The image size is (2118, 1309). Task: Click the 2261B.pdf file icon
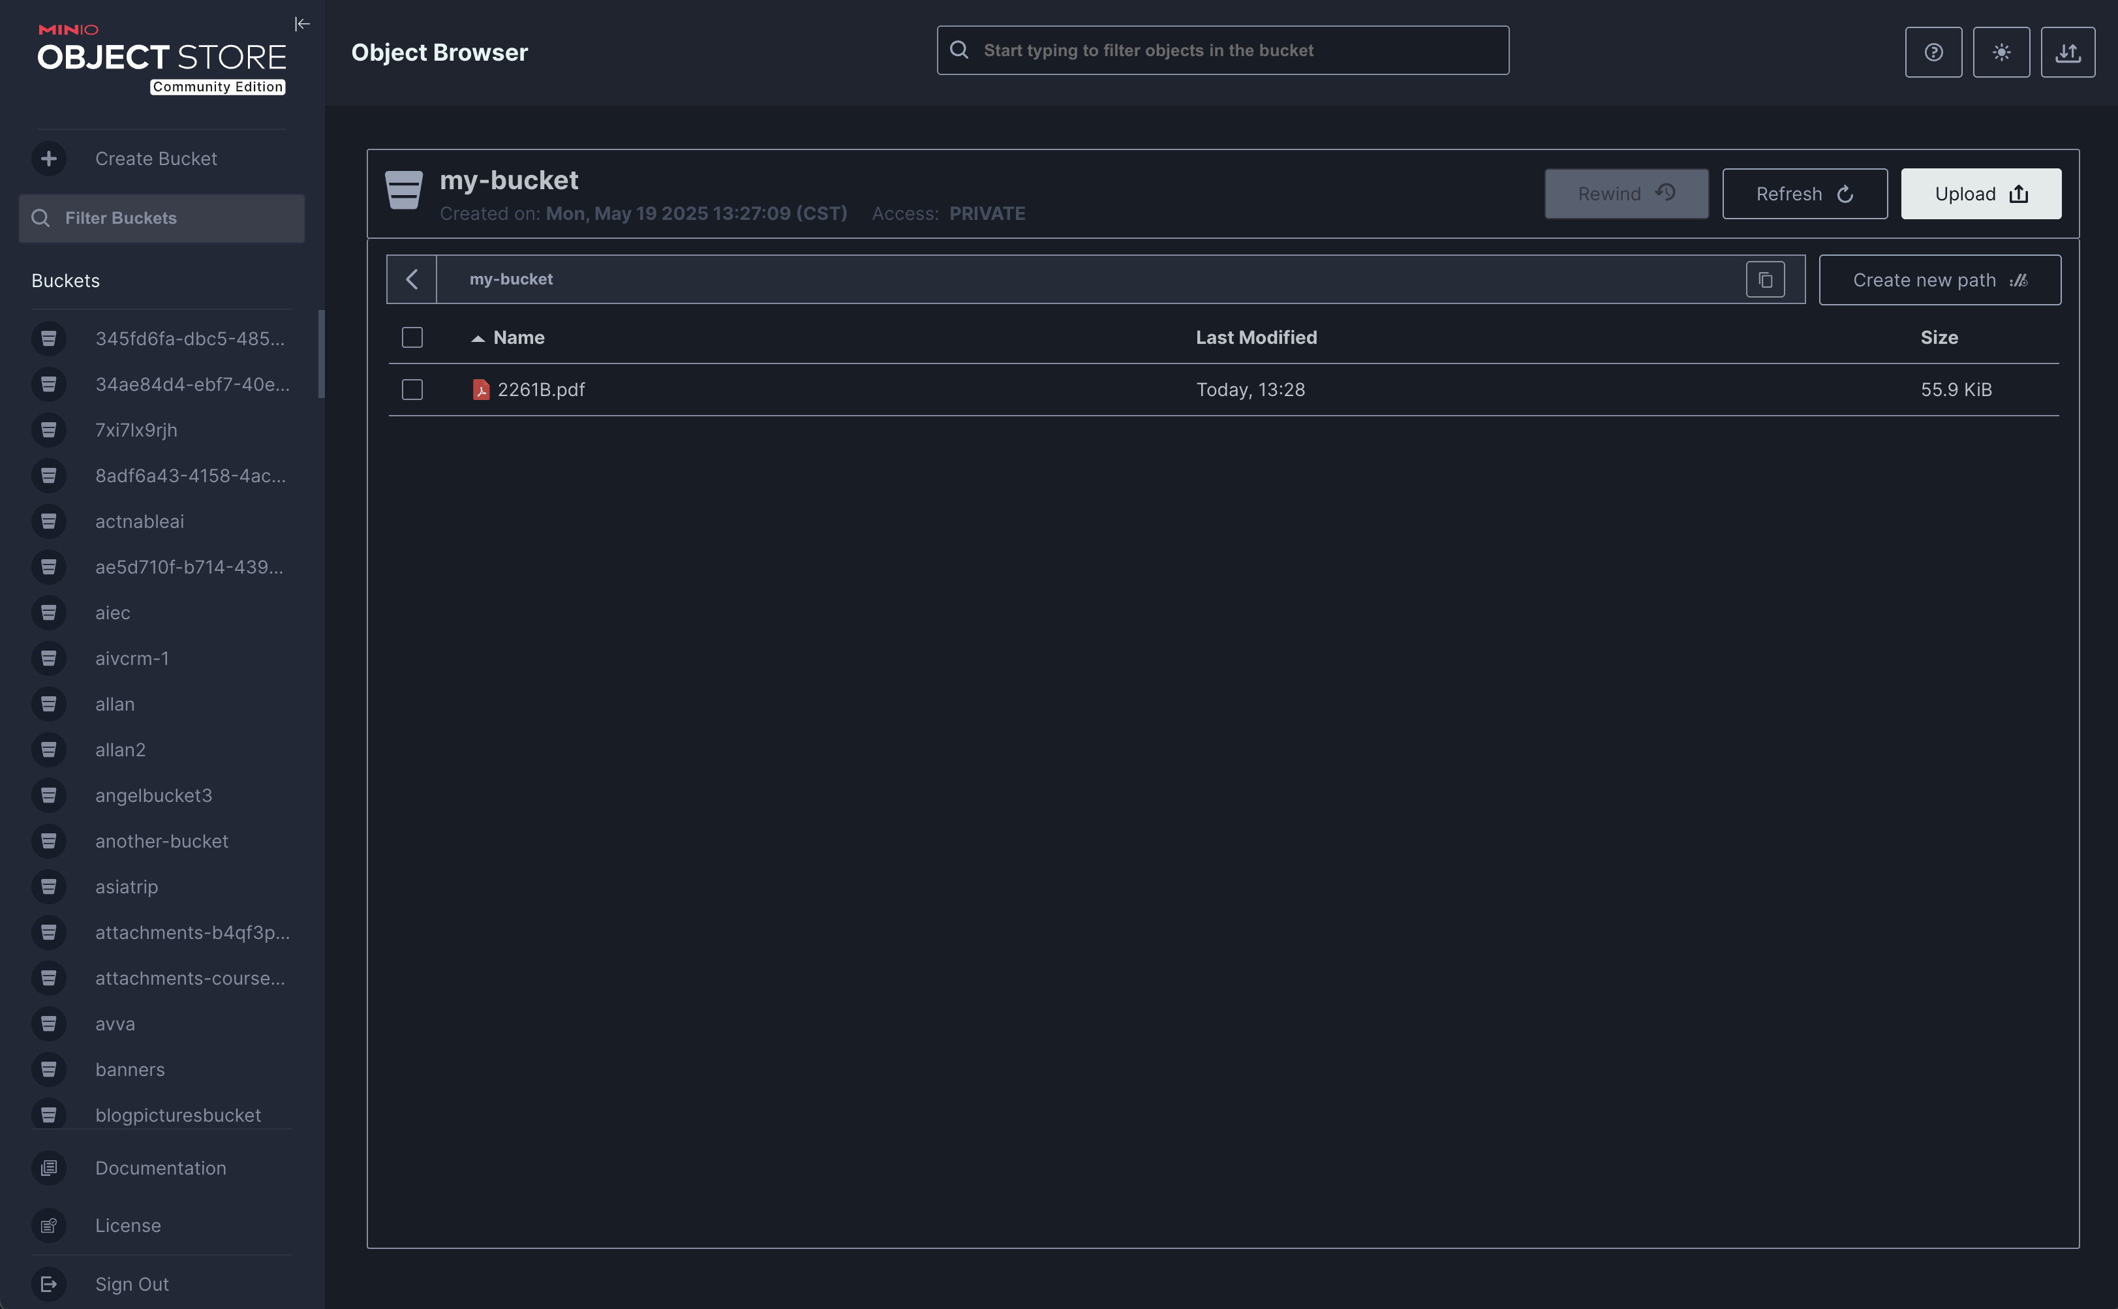point(480,390)
